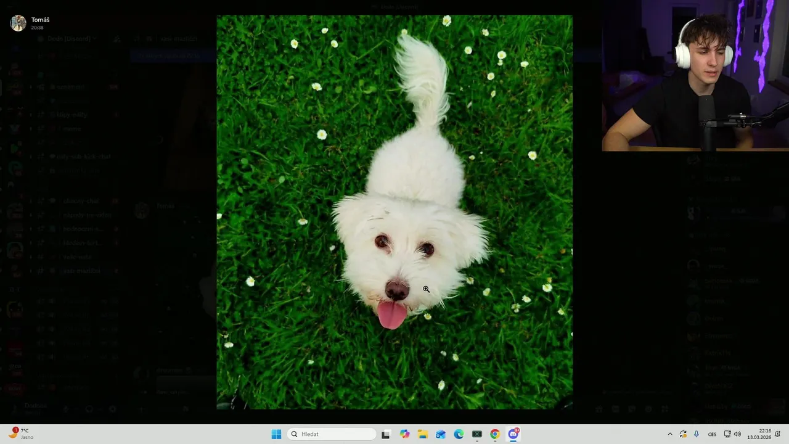Open Task View from the taskbar
The image size is (789, 444).
(x=386, y=434)
